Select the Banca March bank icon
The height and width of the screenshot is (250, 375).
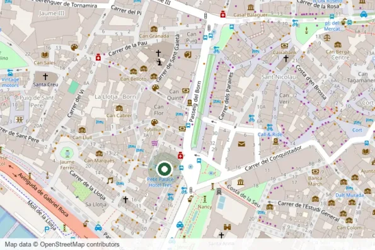click(315, 172)
